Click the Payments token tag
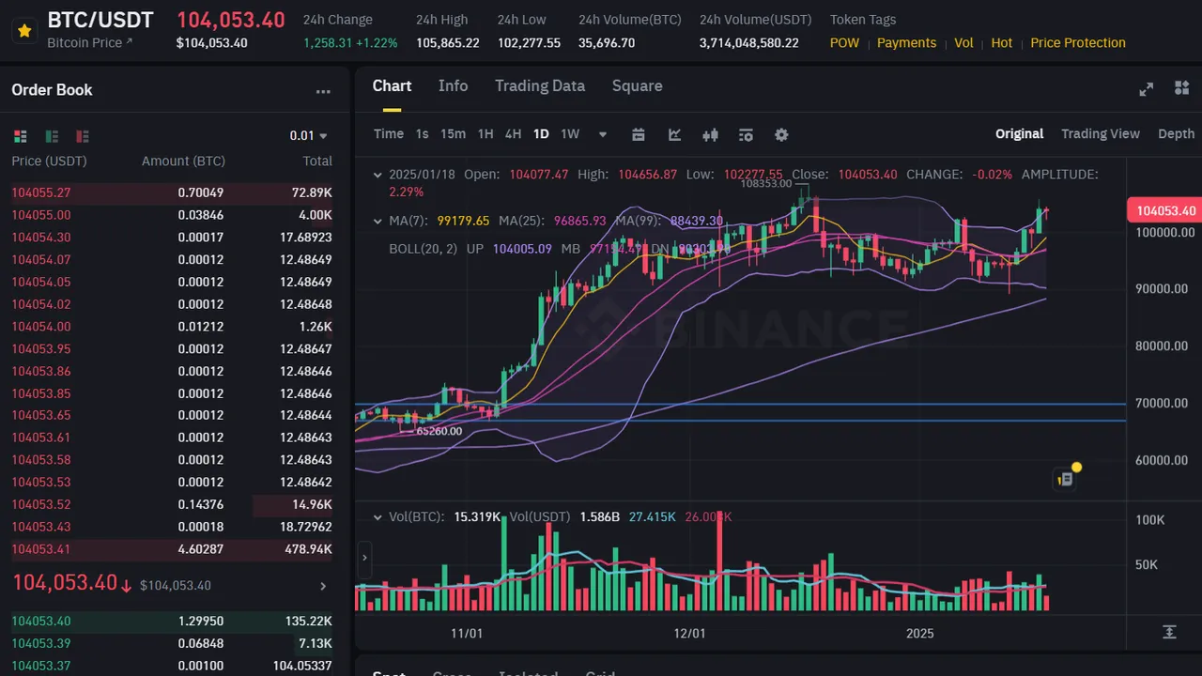Image resolution: width=1202 pixels, height=676 pixels. (x=906, y=42)
